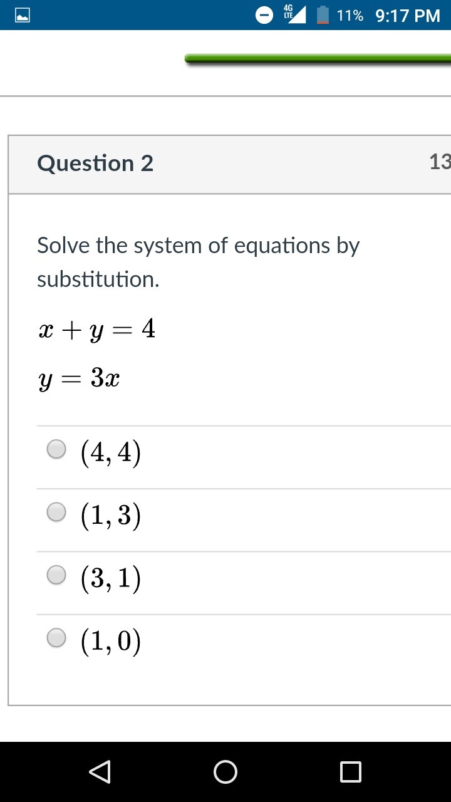Open recent apps with the square button

pyautogui.click(x=351, y=772)
